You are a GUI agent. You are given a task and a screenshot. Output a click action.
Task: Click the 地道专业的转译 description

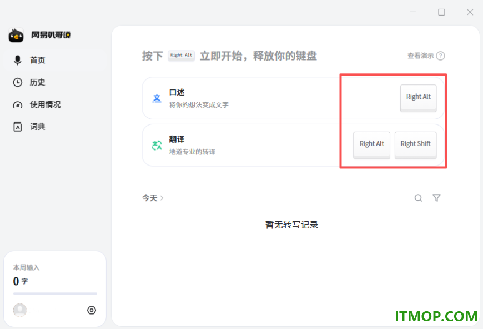coord(192,152)
